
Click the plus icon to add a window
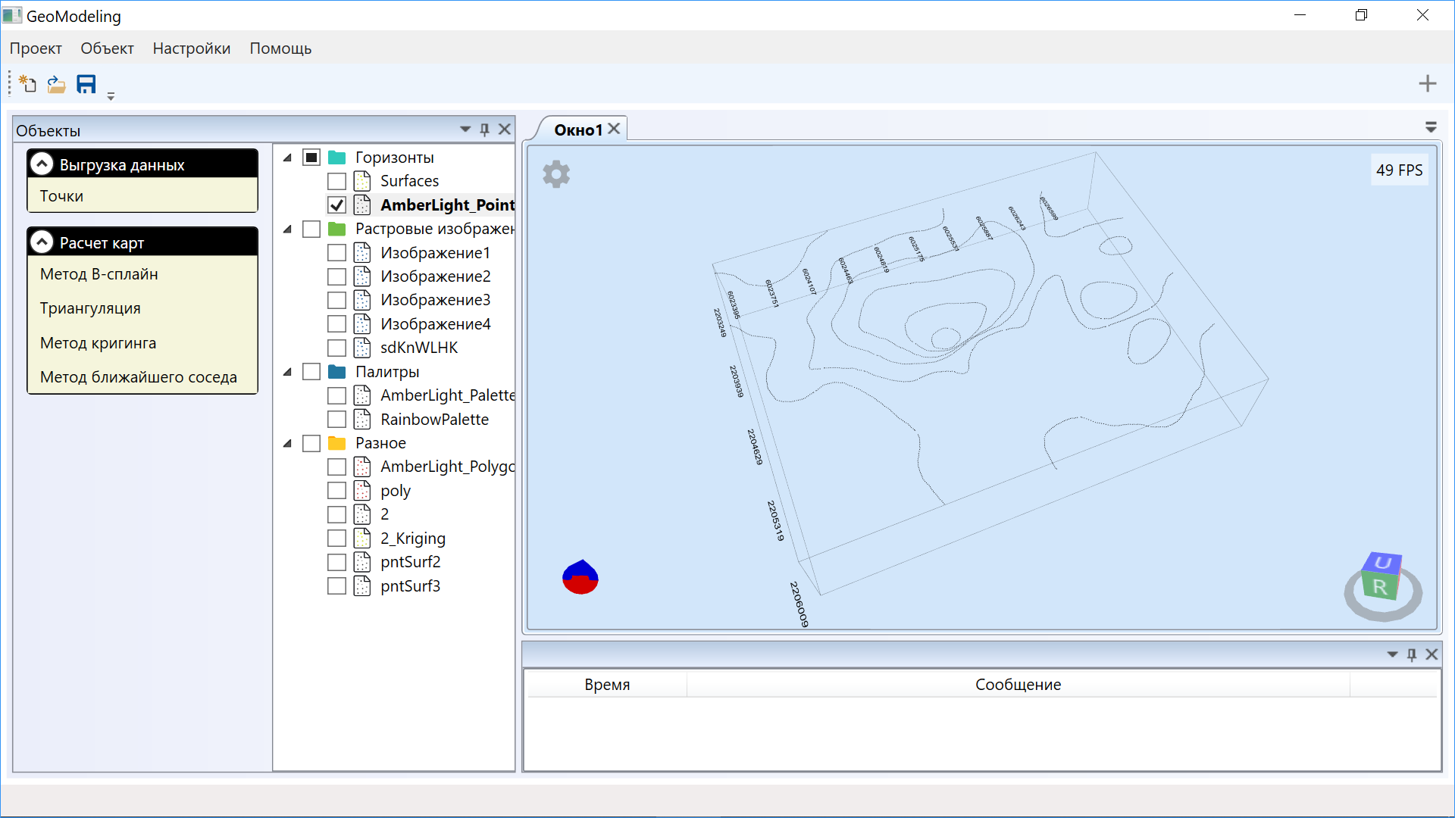click(1427, 83)
